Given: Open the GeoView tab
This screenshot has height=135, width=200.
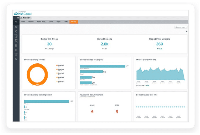Looking at the screenshot, I should (x=31, y=22).
